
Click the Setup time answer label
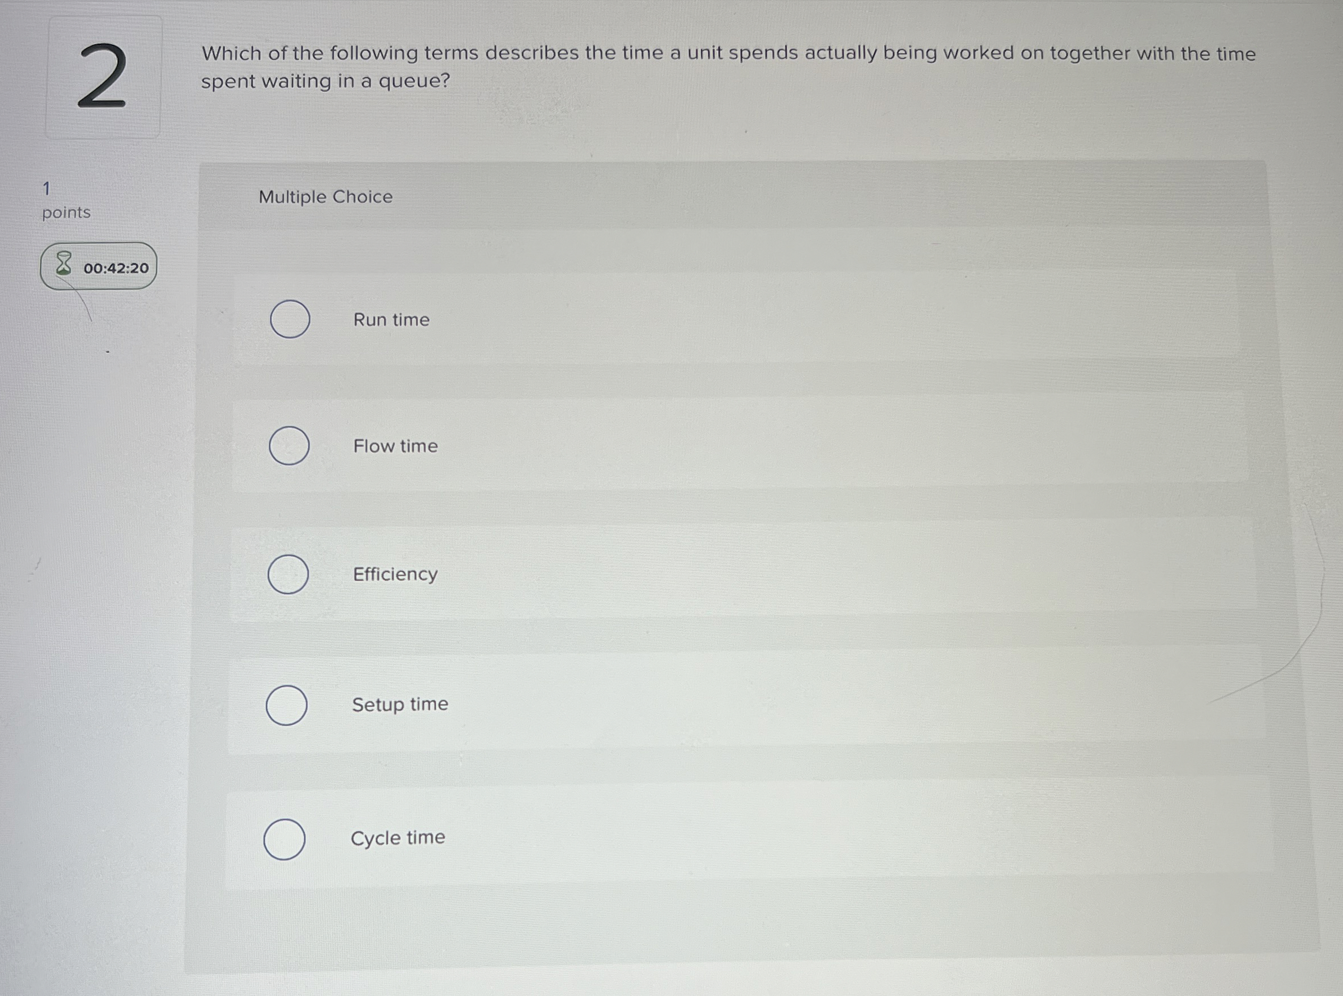399,704
